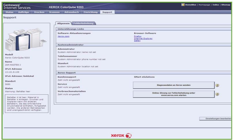Click the help icon beside Online-Sitzung button
Image resolution: width=233 pixels, height=140 pixels.
coord(217,94)
